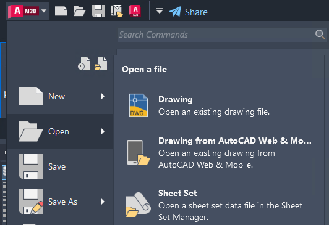The width and height of the screenshot is (329, 225).
Task: Select Save in application menu
Action: click(60, 166)
